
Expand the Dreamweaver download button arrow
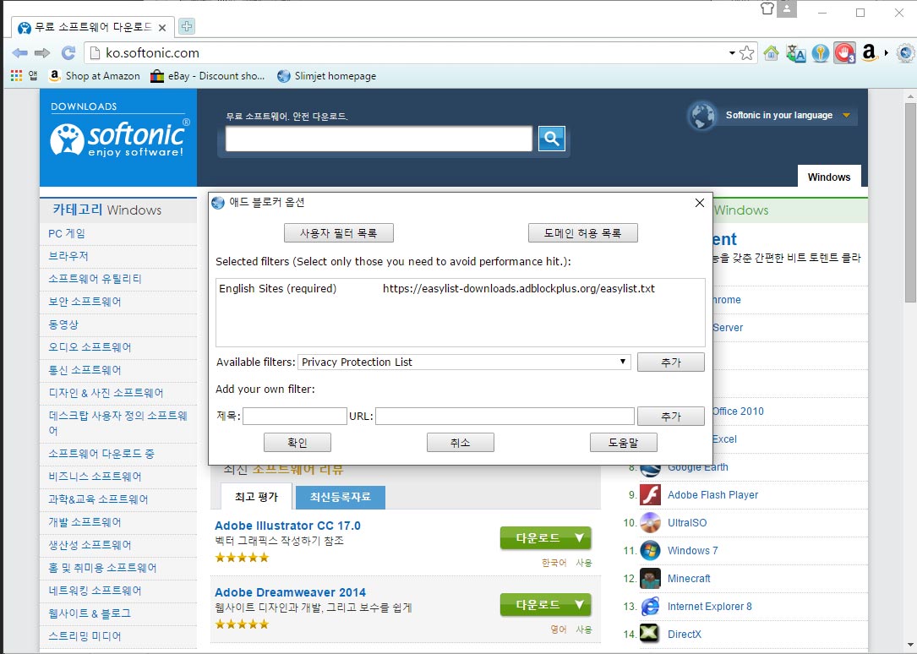(579, 604)
